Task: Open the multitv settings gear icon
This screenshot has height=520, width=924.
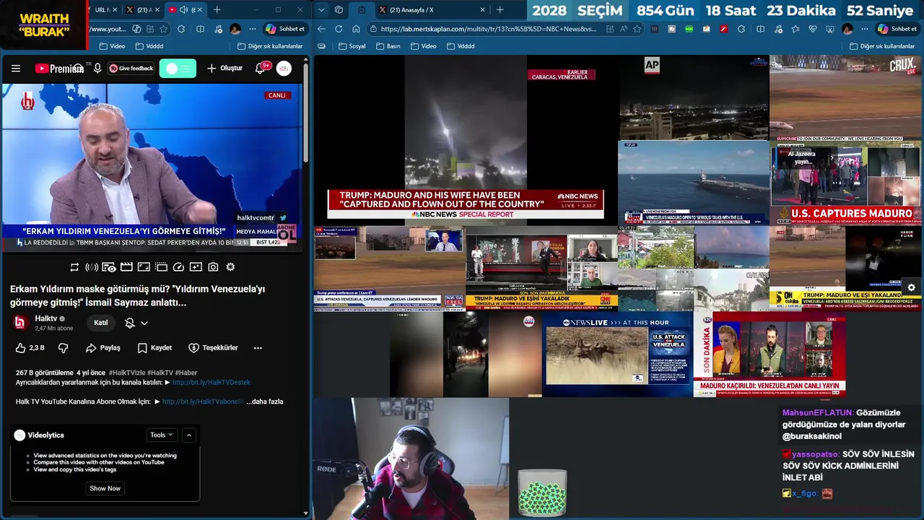Action: (x=911, y=287)
